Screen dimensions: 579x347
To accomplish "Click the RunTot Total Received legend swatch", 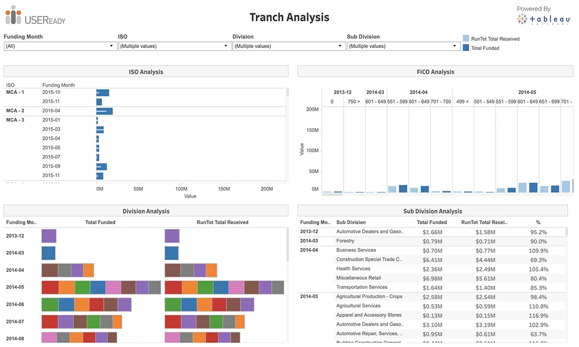I will [466, 38].
